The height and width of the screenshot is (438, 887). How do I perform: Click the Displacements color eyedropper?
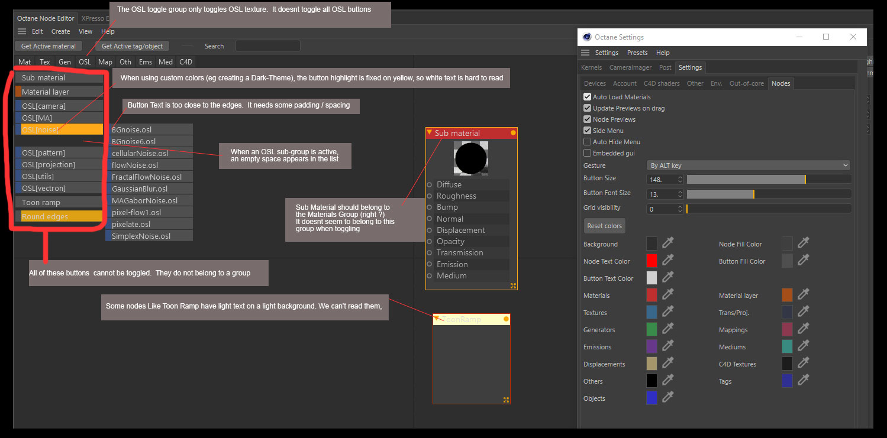pyautogui.click(x=668, y=363)
